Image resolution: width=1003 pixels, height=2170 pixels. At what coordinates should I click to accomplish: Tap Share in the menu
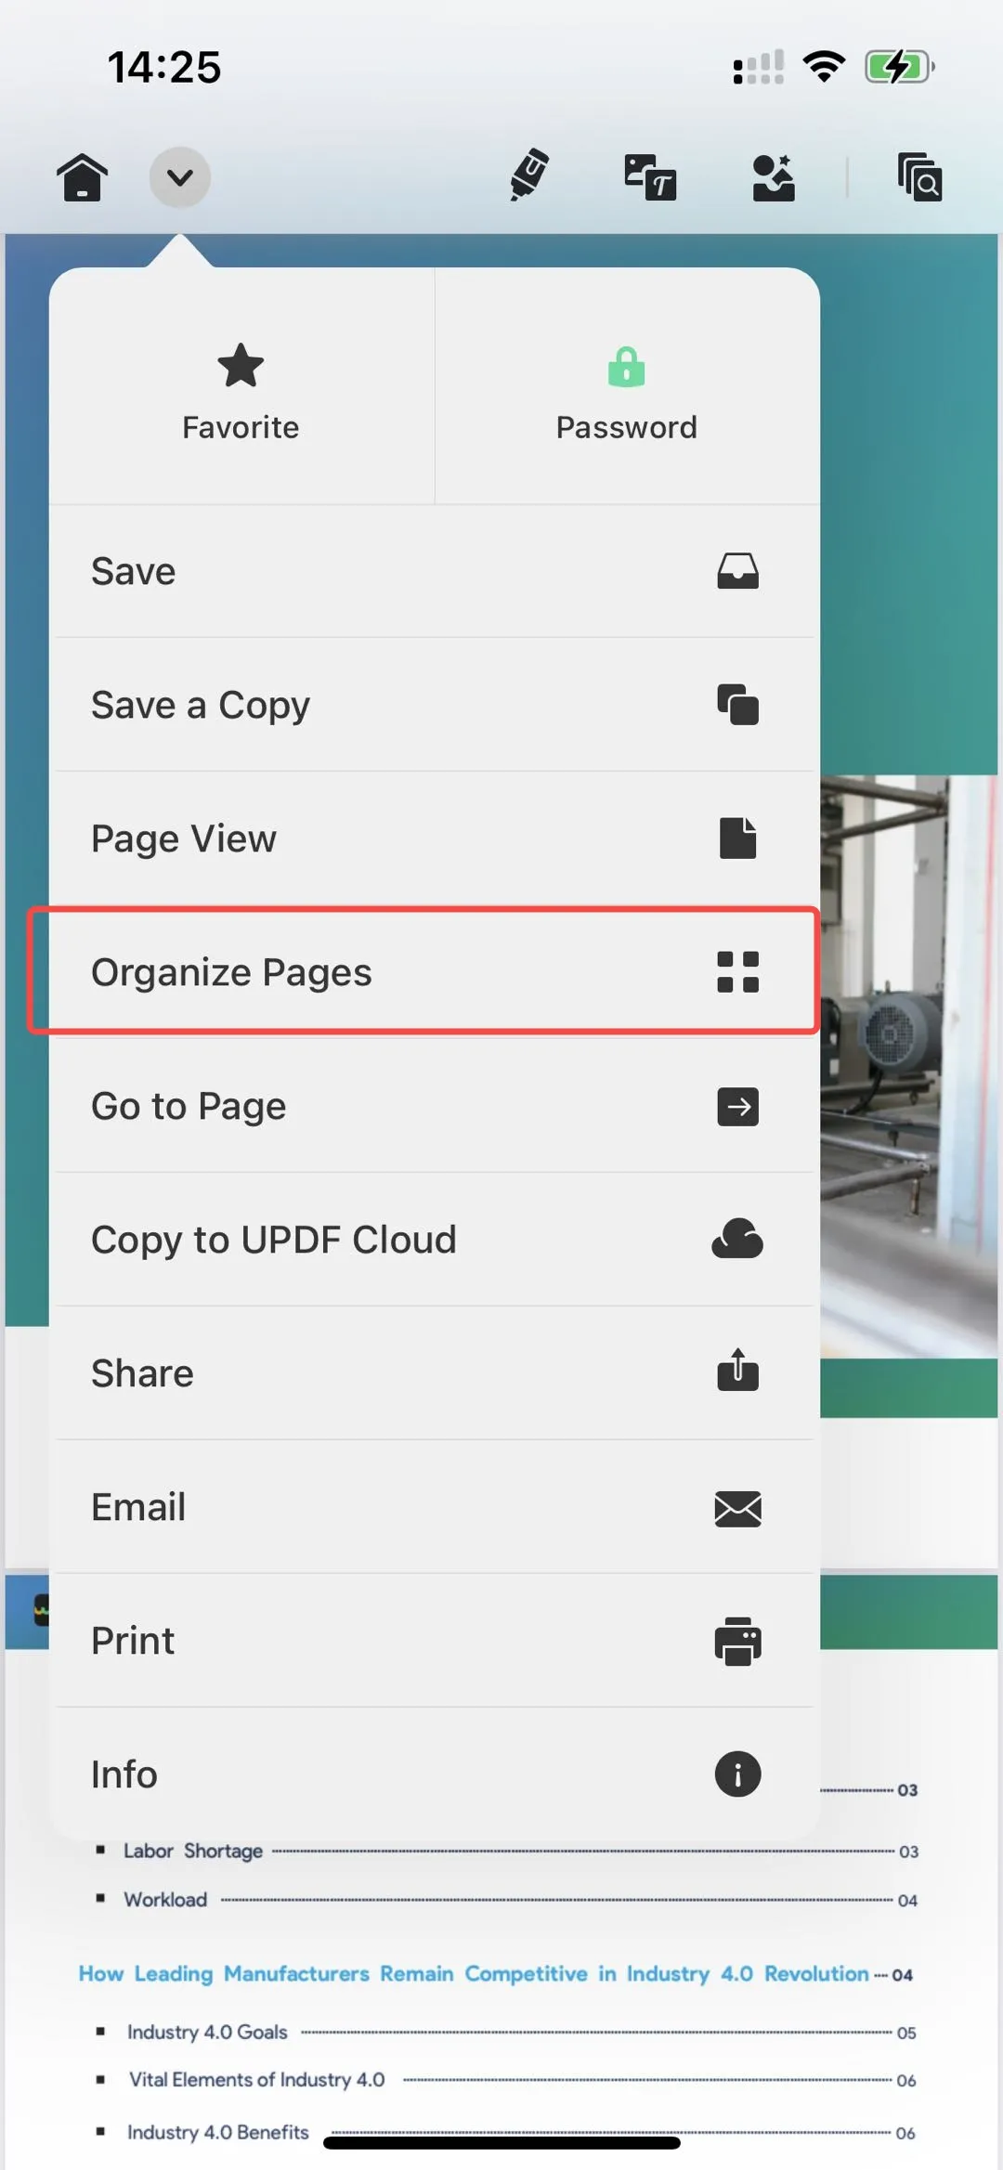pyautogui.click(x=435, y=1373)
